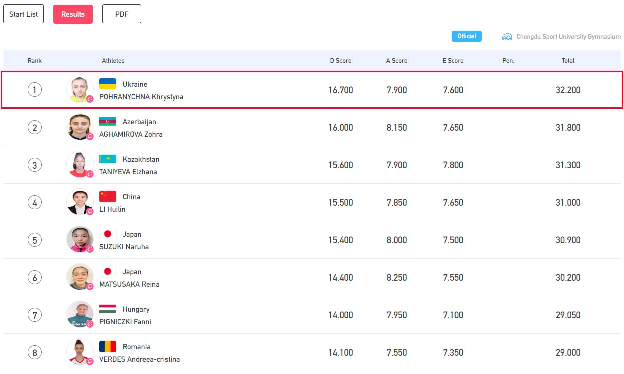This screenshot has height=374, width=624.
Task: Click pink magnifier badge on POHRANYCHNA photo
Action: (90, 99)
